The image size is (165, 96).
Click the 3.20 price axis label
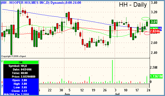click(x=154, y=12)
